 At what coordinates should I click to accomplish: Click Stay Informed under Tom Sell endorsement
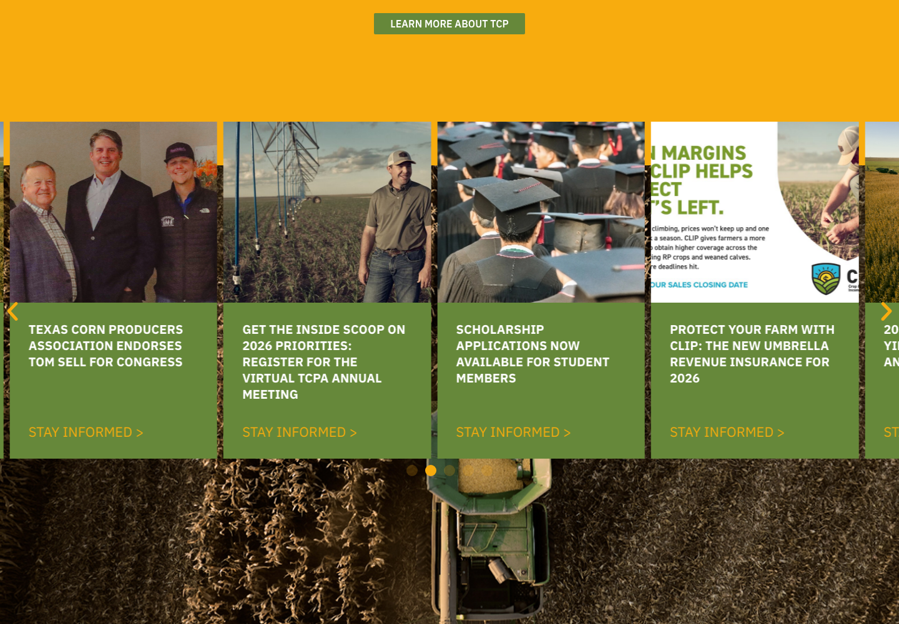(86, 432)
